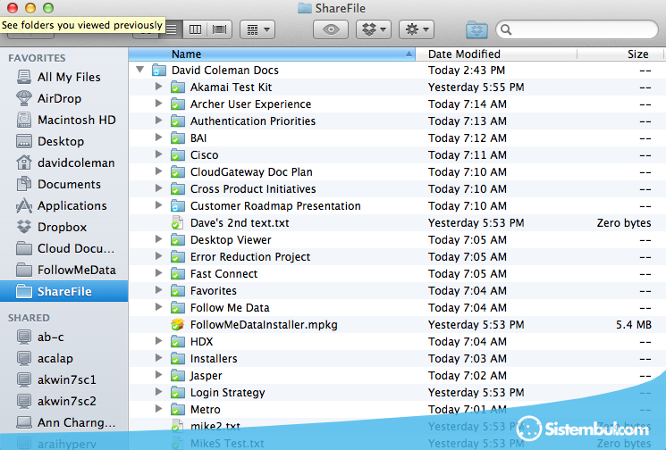666x450 pixels.
Task: Switch to column view in toolbar
Action: (x=196, y=29)
